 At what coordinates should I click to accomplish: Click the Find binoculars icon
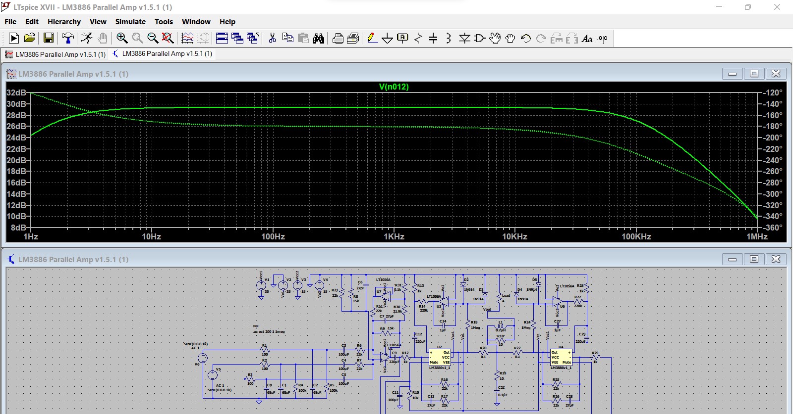319,38
